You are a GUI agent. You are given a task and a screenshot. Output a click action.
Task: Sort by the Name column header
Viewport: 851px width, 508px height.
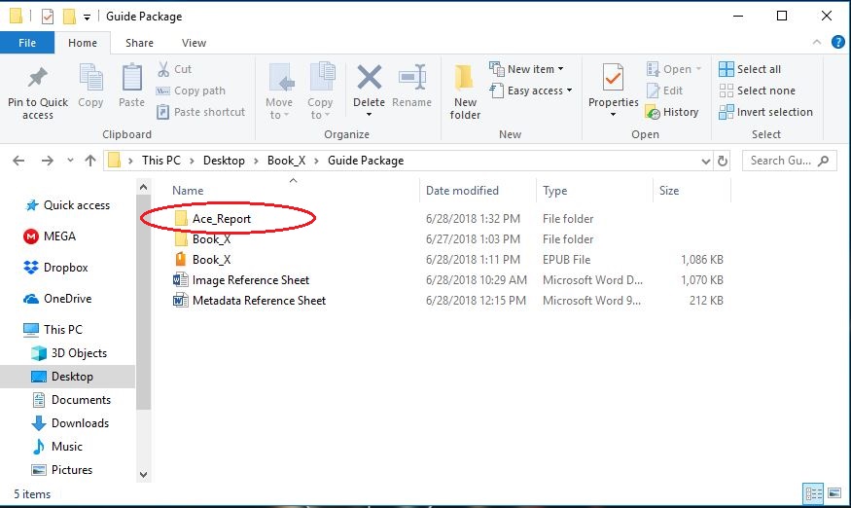coord(188,191)
